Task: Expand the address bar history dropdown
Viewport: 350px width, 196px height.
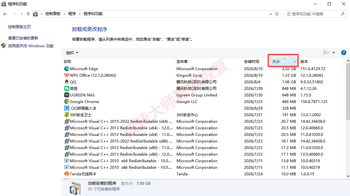Action: point(270,14)
